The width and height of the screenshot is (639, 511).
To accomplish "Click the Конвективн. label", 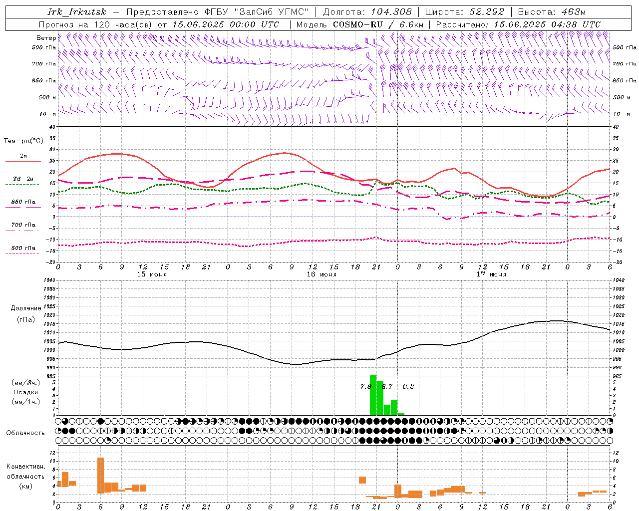I will coord(25,467).
